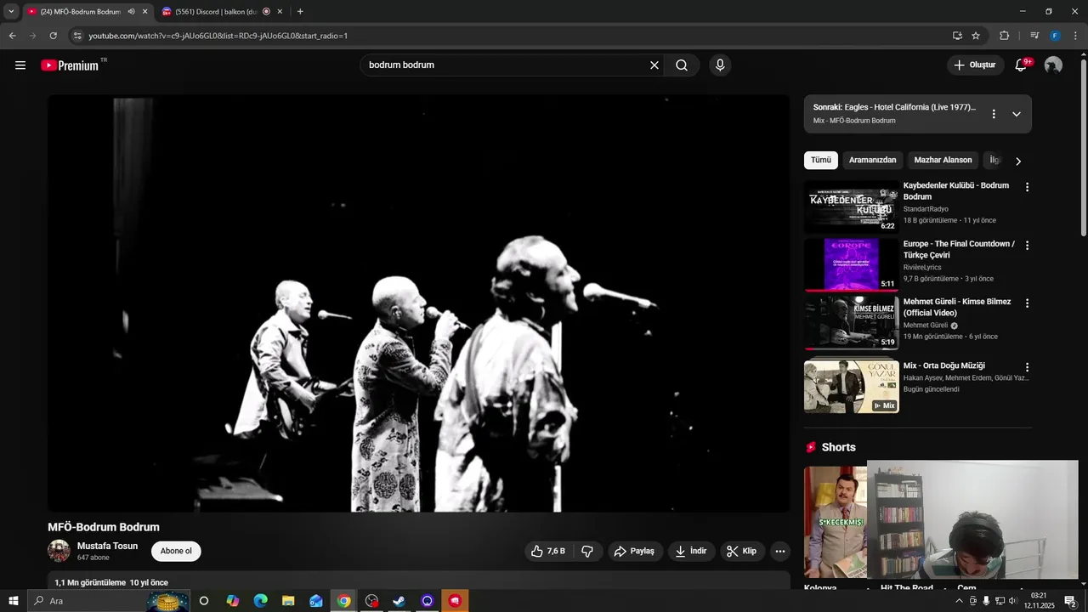
Task: Click the Kaybedenler Kulübü video thumbnail
Action: tap(852, 207)
